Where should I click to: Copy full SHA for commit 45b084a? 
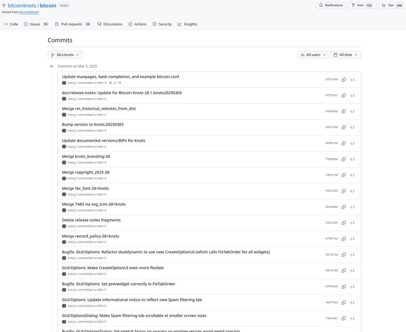pos(344,111)
